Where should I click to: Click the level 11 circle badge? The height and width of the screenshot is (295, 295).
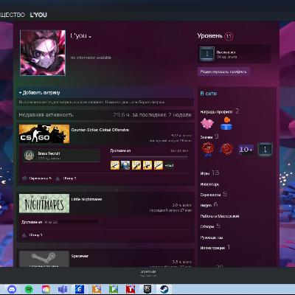[x=229, y=36]
